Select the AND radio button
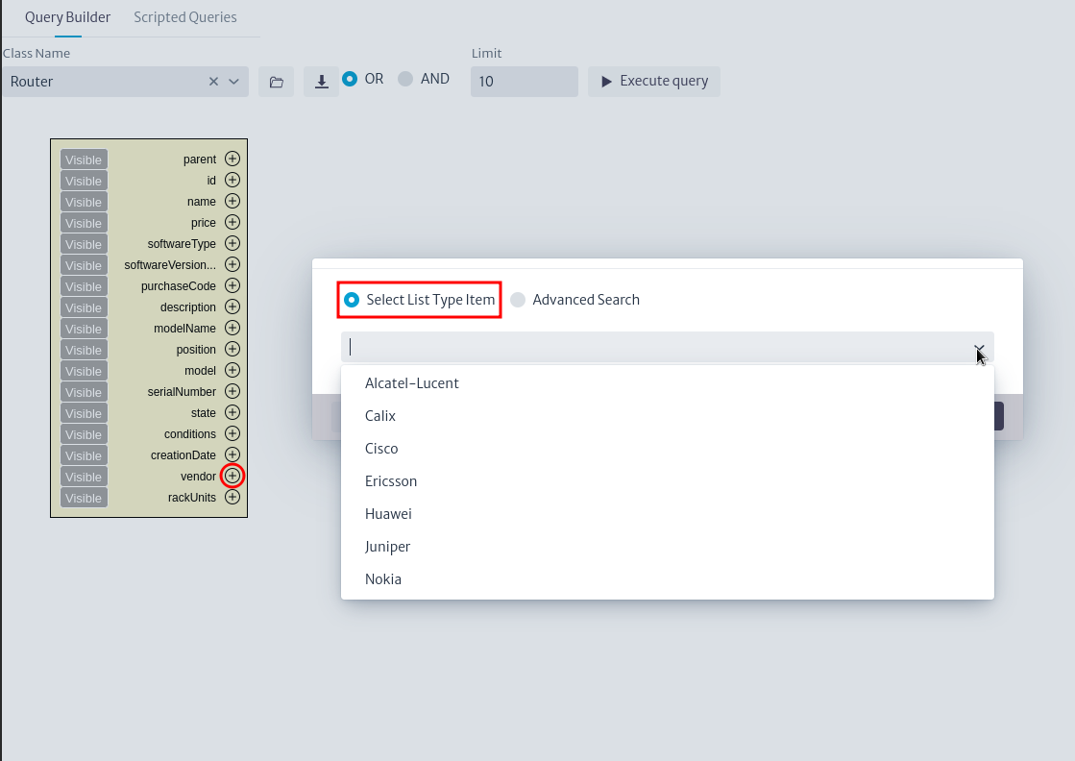 405,79
